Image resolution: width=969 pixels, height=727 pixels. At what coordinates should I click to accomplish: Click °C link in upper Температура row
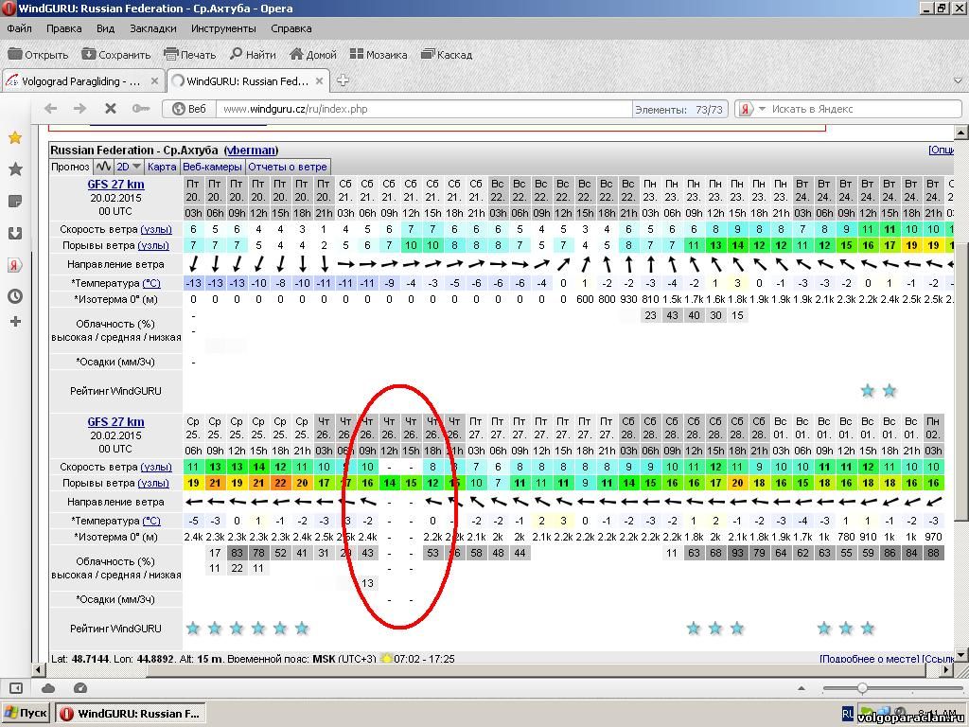[x=151, y=283]
